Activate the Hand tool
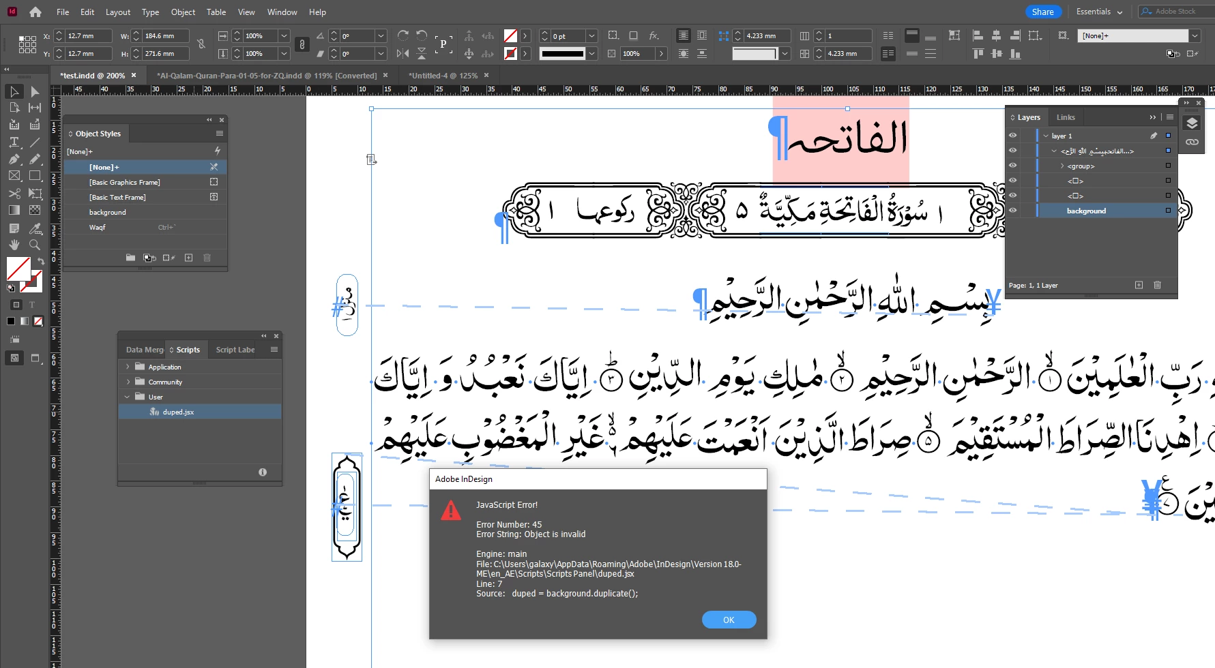 point(14,245)
